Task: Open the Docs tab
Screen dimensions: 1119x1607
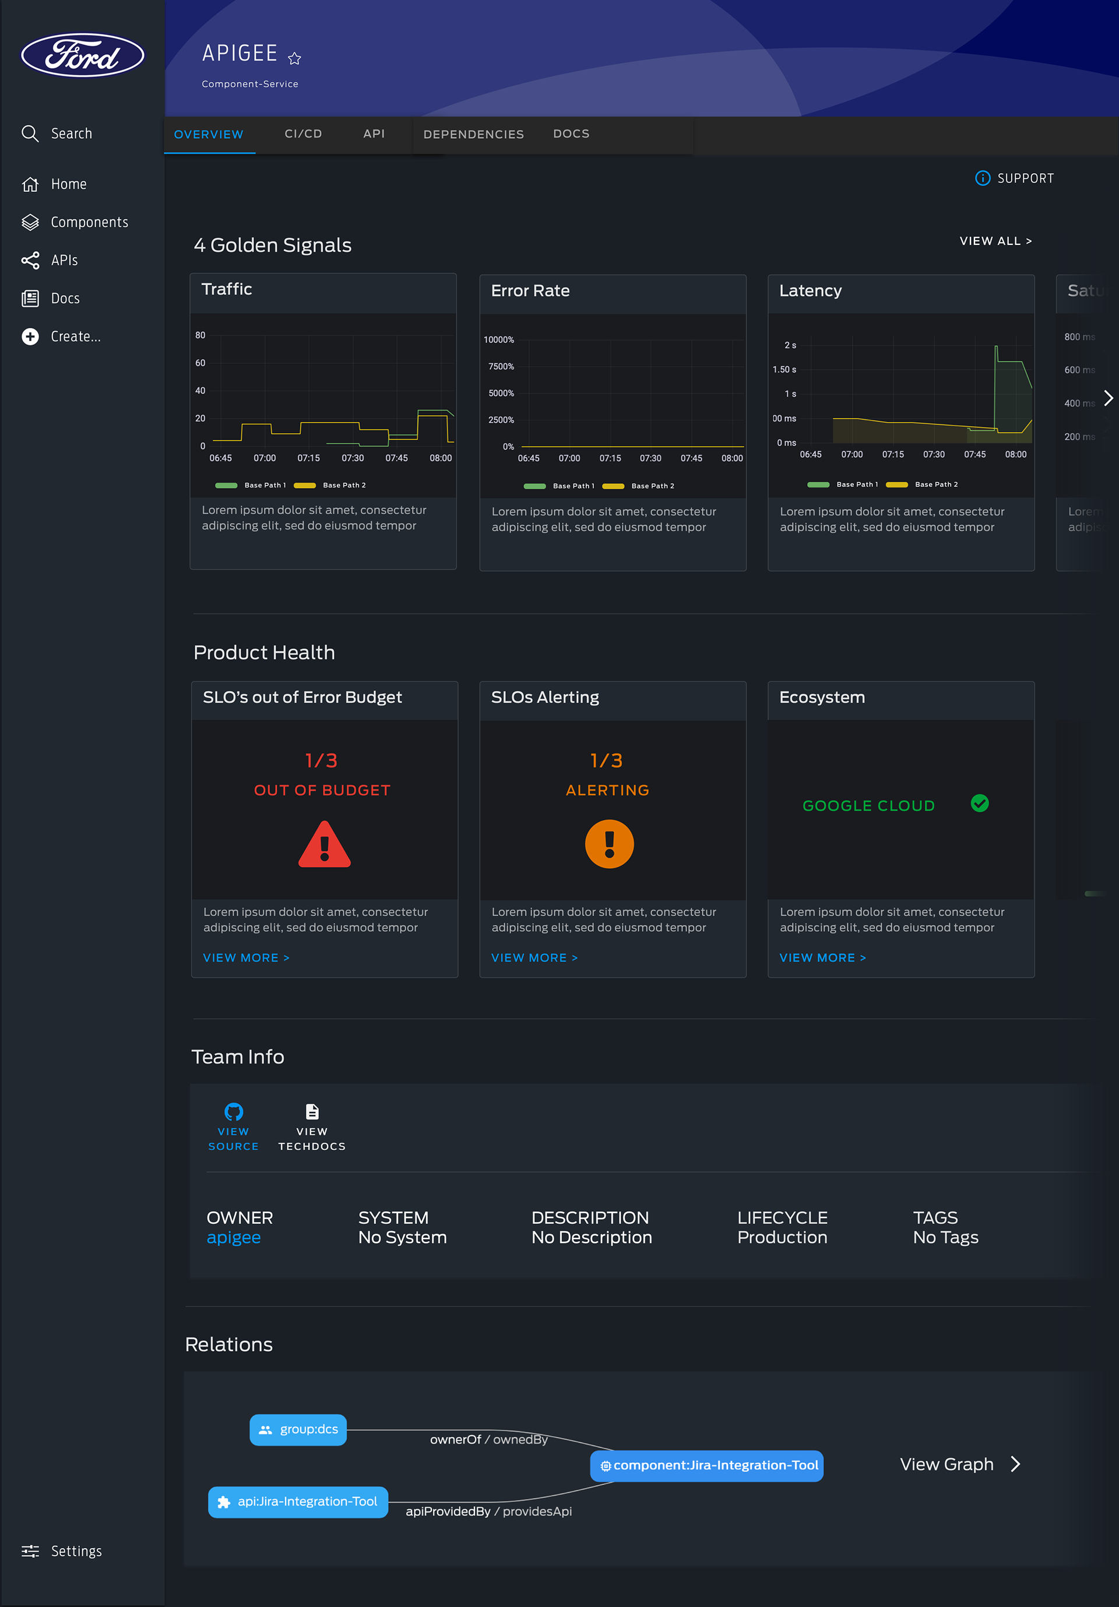Action: 571,134
